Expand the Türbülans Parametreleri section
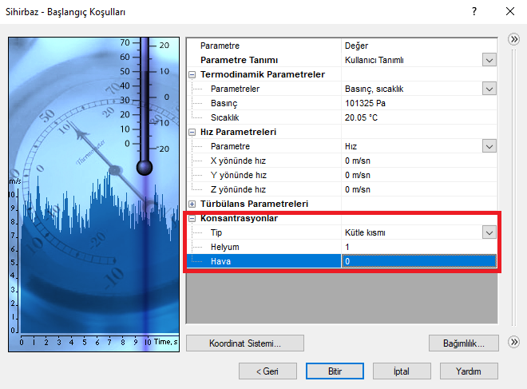The image size is (527, 389). [192, 204]
